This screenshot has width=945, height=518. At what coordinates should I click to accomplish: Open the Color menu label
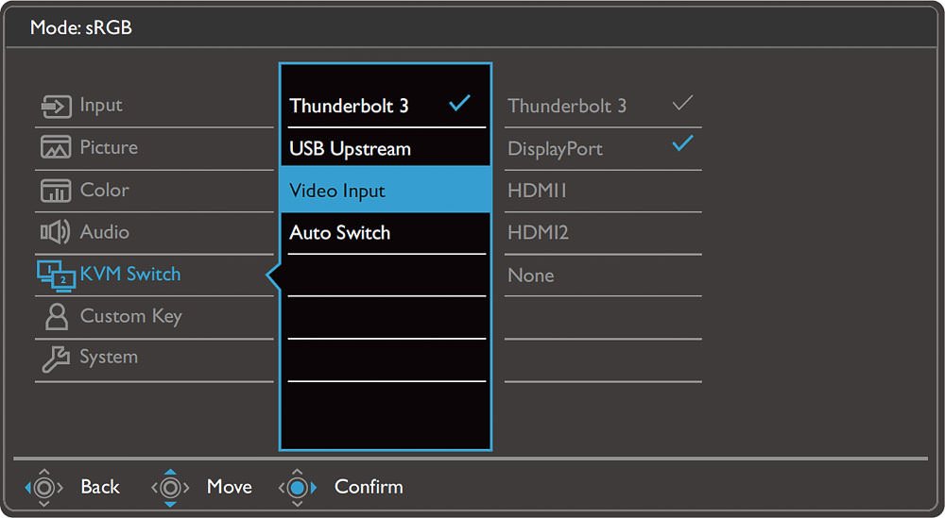(x=104, y=190)
